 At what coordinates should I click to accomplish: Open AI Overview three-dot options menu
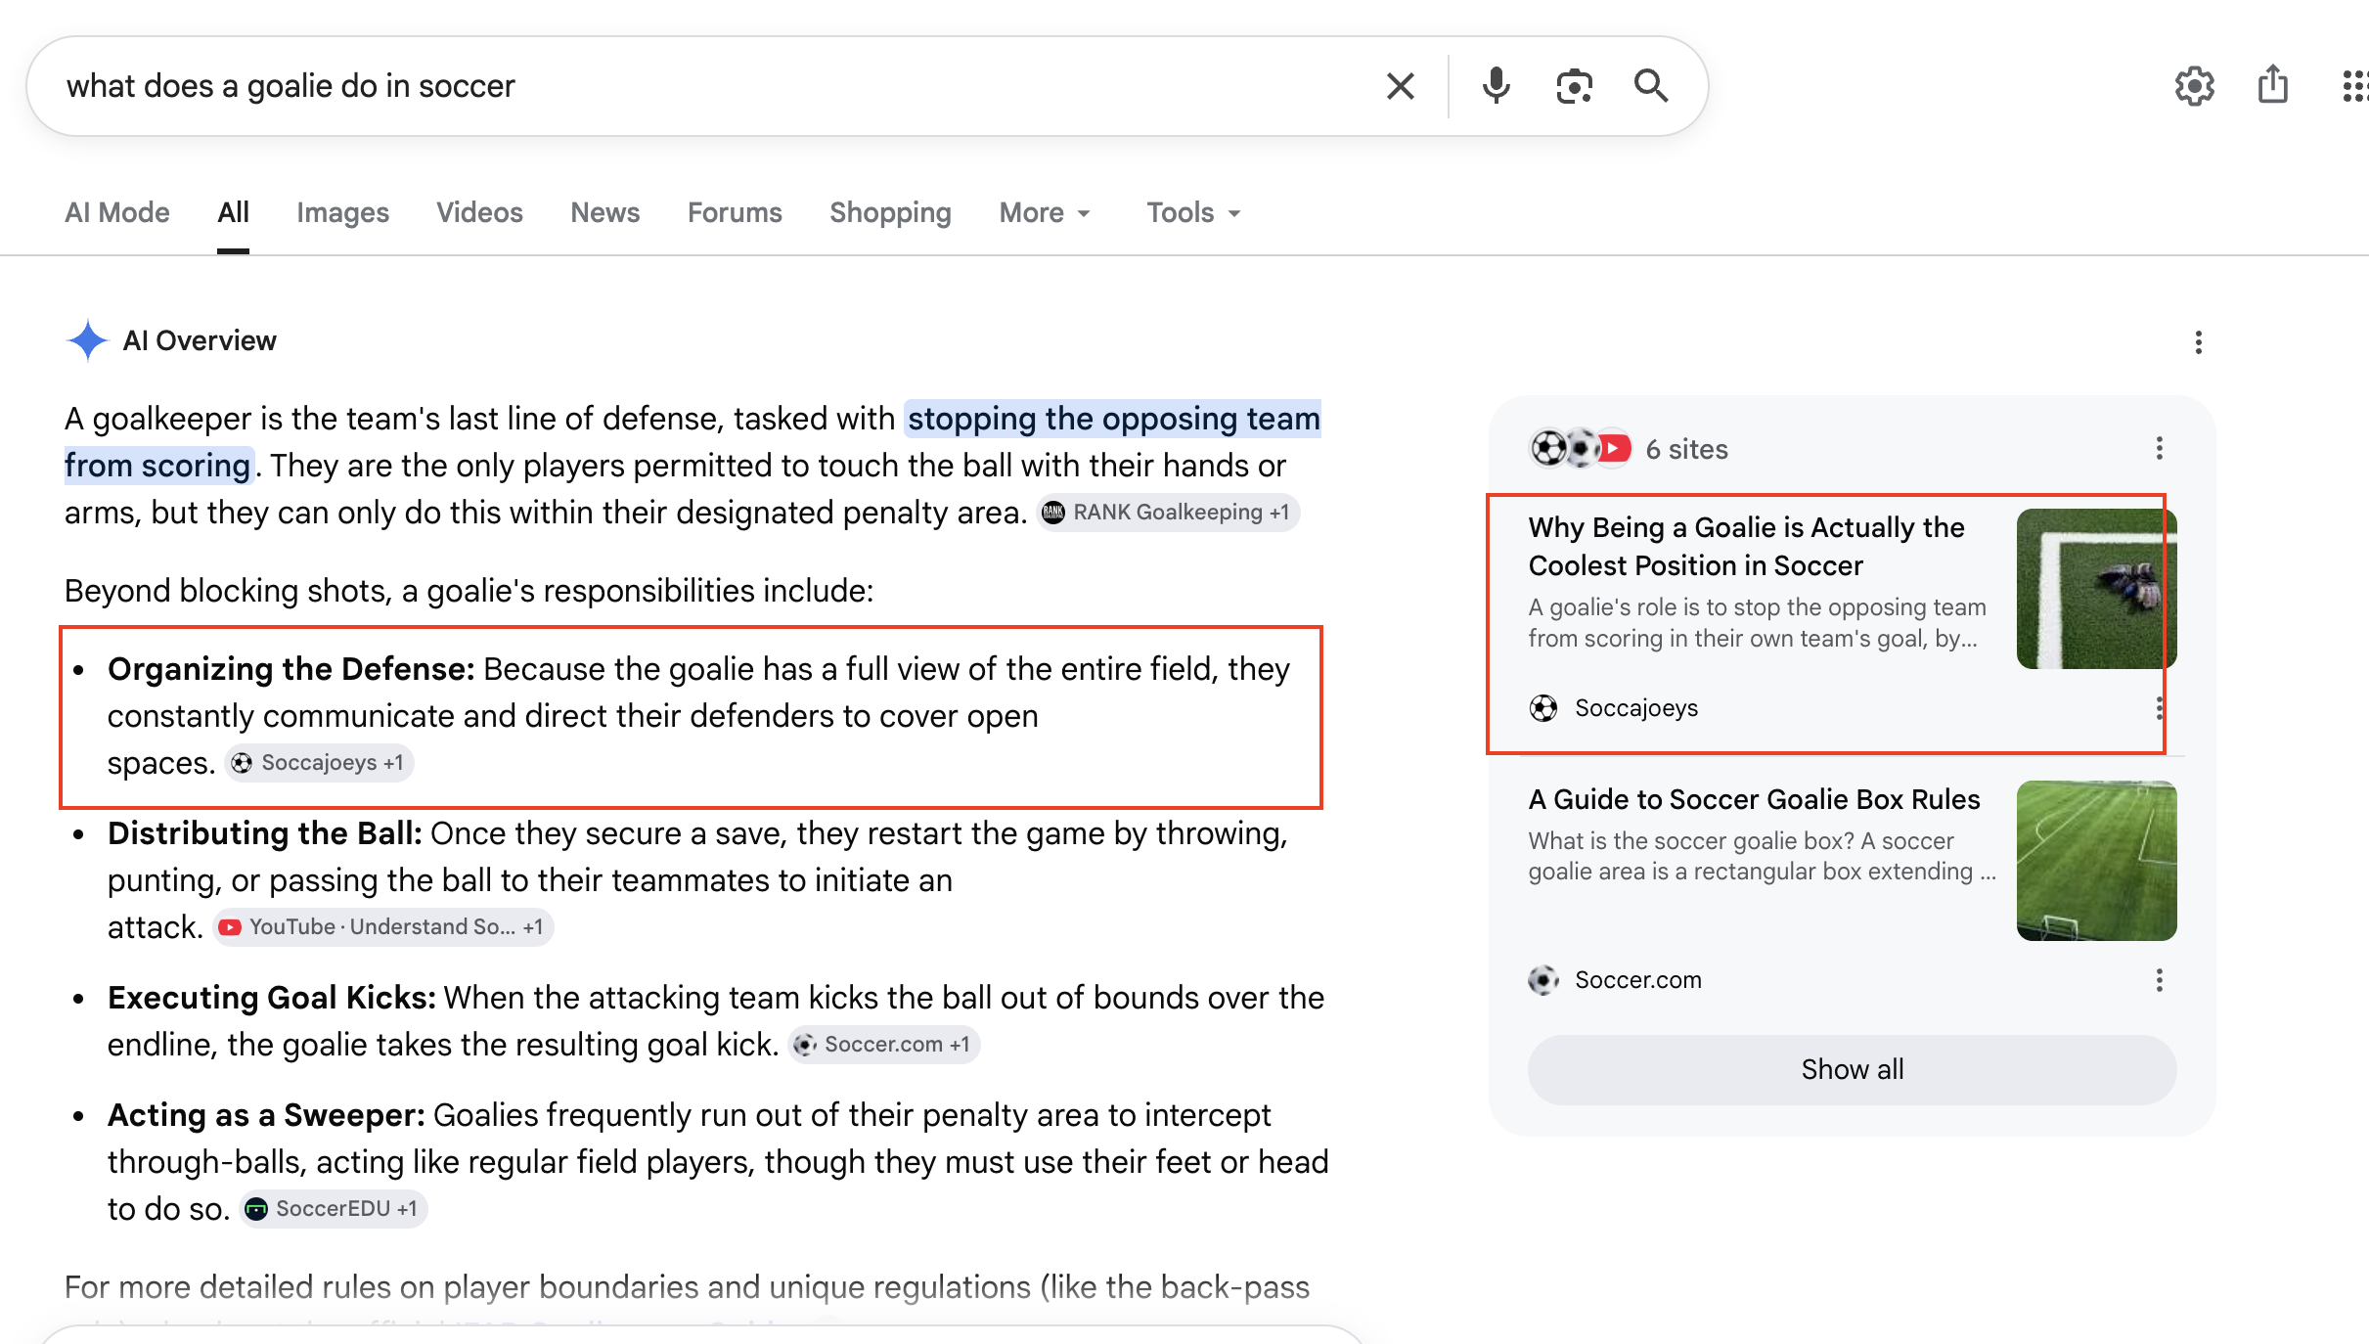[x=2198, y=341]
